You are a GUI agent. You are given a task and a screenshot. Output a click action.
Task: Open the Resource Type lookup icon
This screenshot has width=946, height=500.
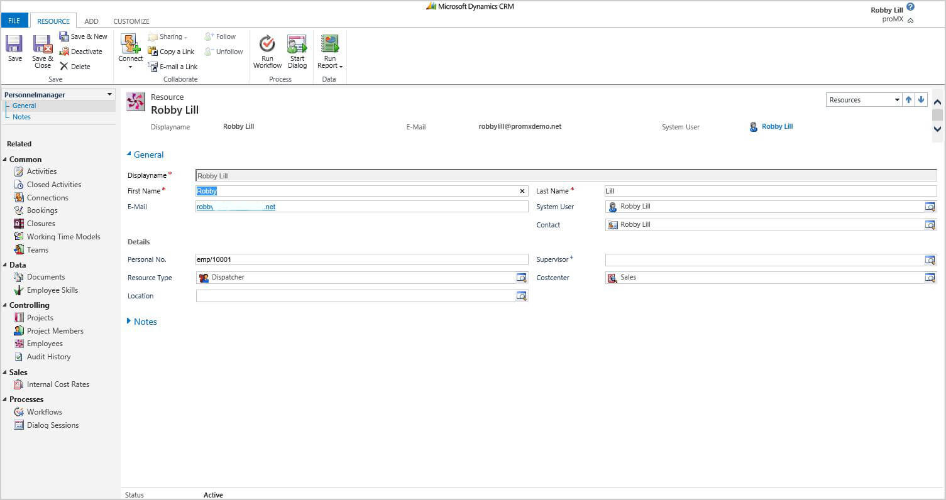(x=522, y=278)
